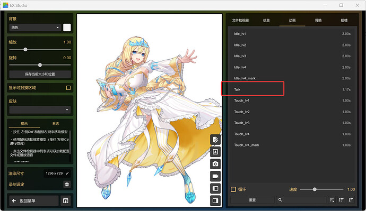The image size is (366, 211).
Task: Click the document edit icon beside the model
Action: (x=215, y=140)
